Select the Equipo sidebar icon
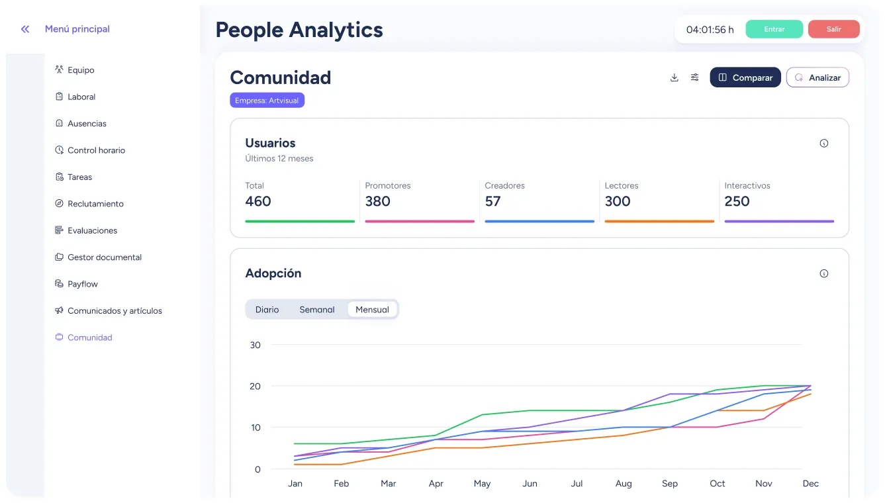The width and height of the screenshot is (885, 503). pyautogui.click(x=58, y=69)
